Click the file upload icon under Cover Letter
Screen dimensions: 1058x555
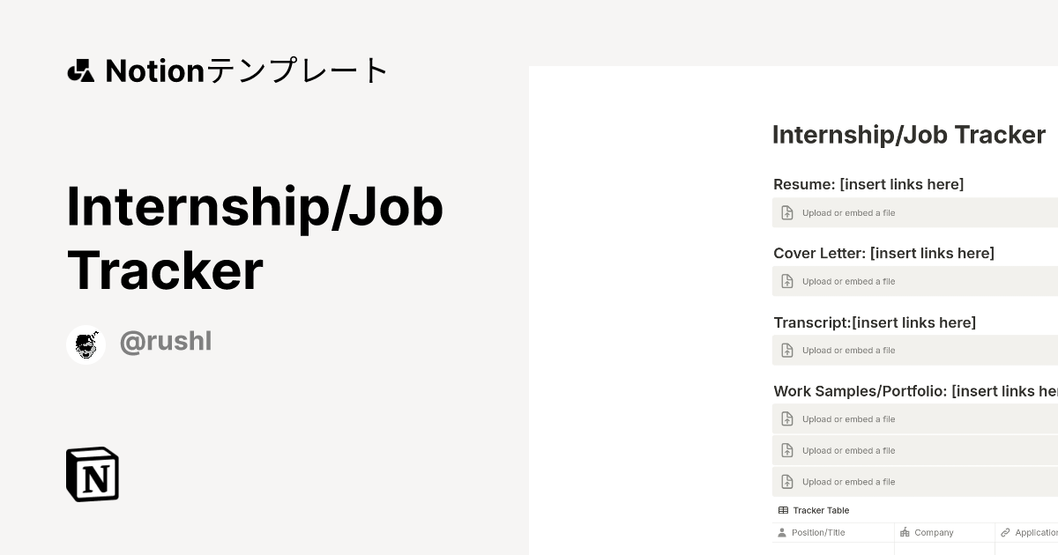787,281
